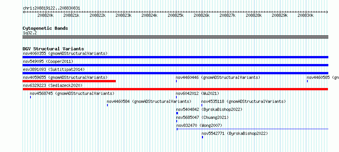Click the 208828k ruler label
Viewport: 339px width, 152px height.
coord(254,15)
